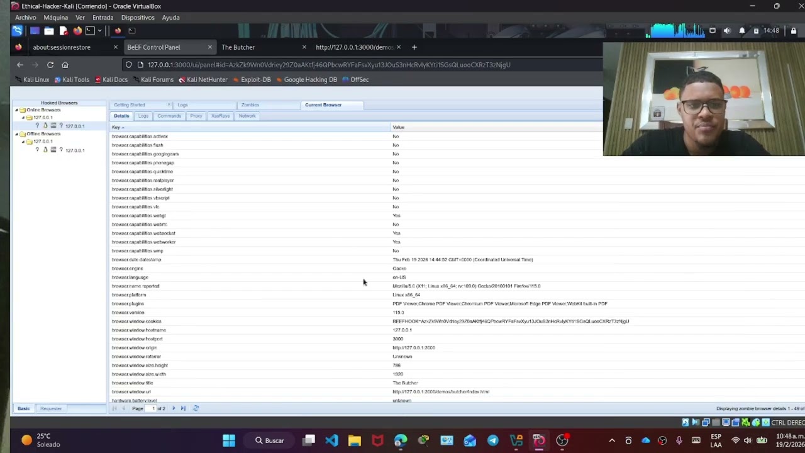Open the Kali applications menu icon

pos(17,30)
